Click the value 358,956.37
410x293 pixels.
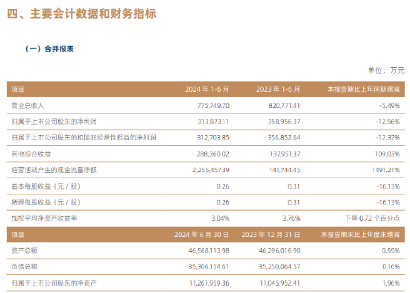coord(284,122)
